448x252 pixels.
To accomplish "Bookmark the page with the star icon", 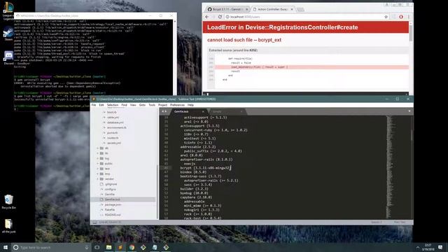I will click(x=386, y=17).
